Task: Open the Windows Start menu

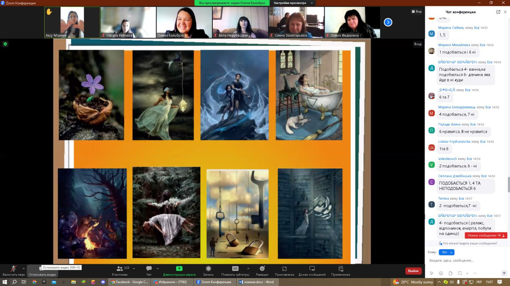Action: tap(4, 282)
